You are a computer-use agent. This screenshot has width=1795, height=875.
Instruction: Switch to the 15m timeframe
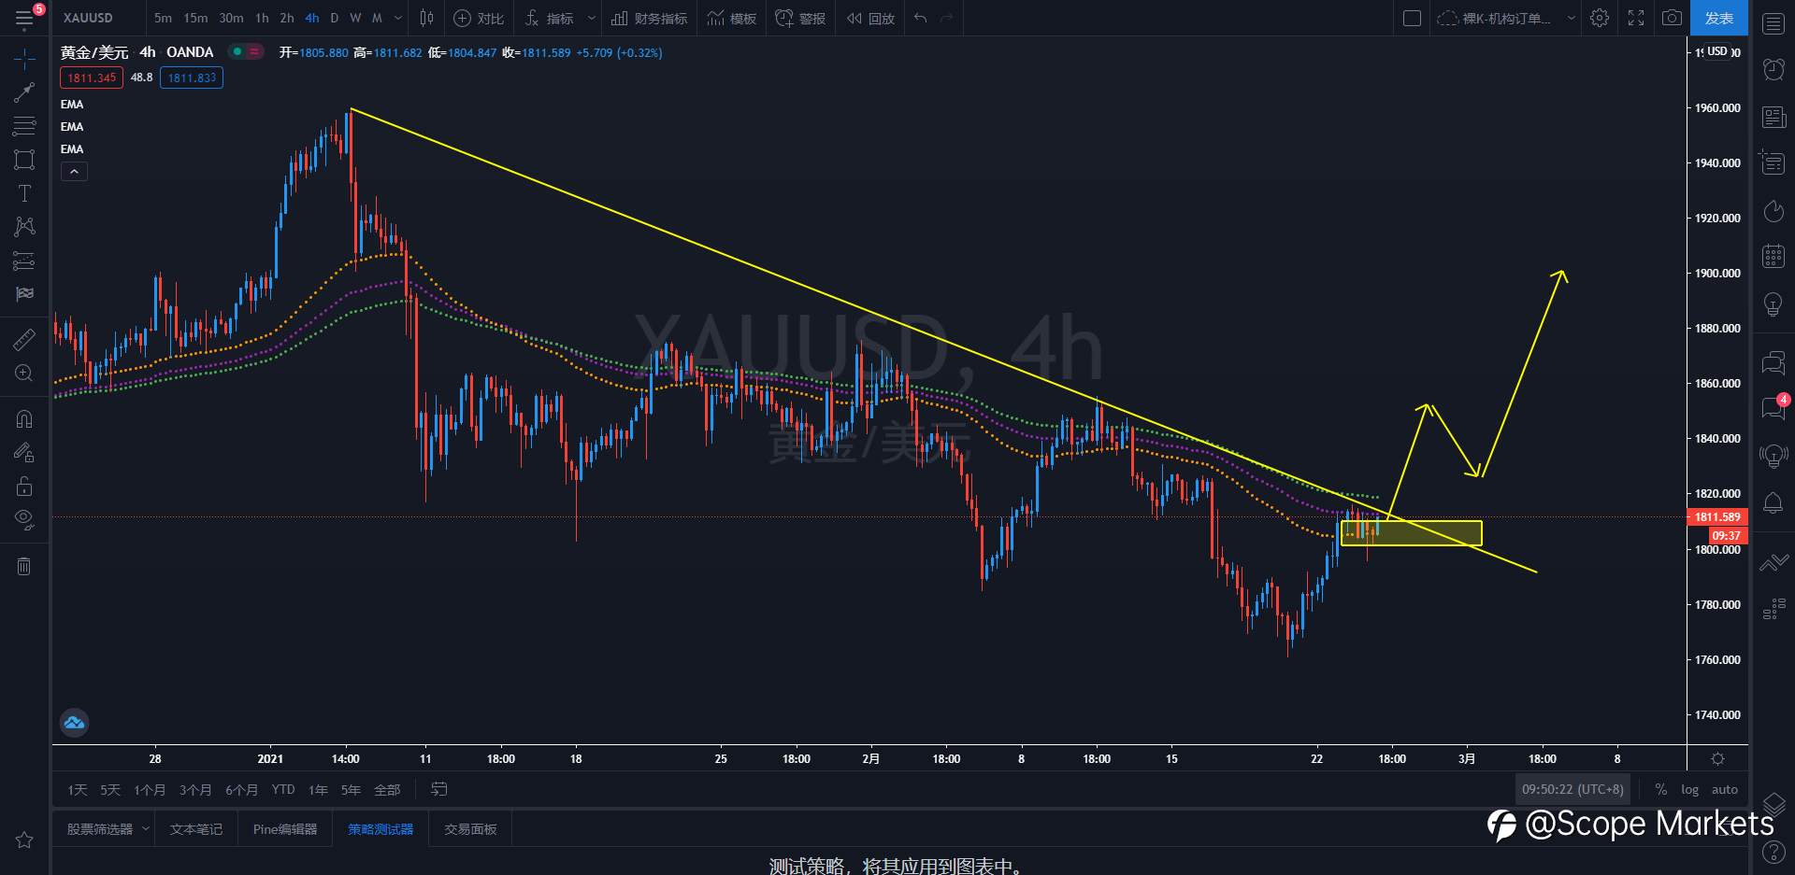(x=195, y=18)
